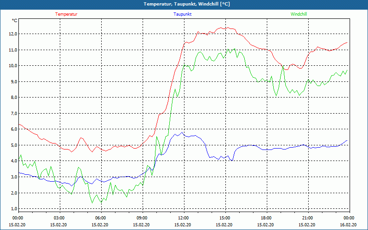Click the 12:00 time axis label
368x230 pixels.
pyautogui.click(x=183, y=218)
